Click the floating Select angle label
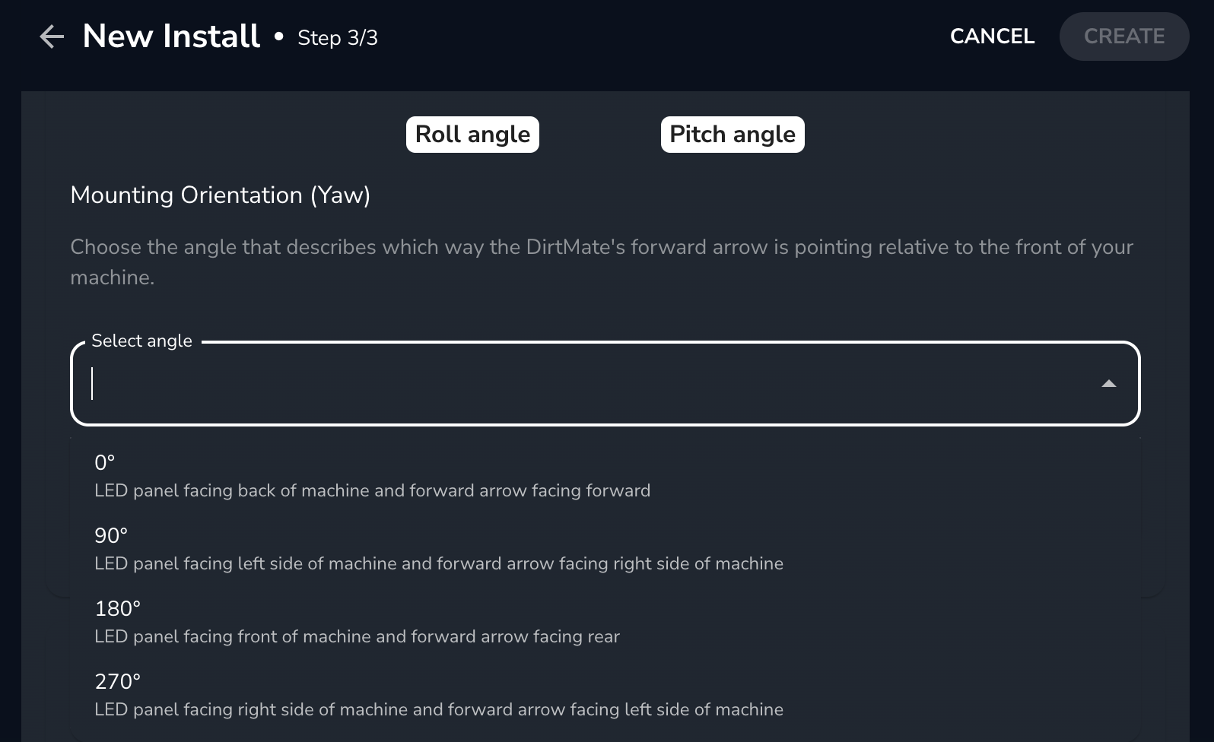1214x742 pixels. click(141, 341)
